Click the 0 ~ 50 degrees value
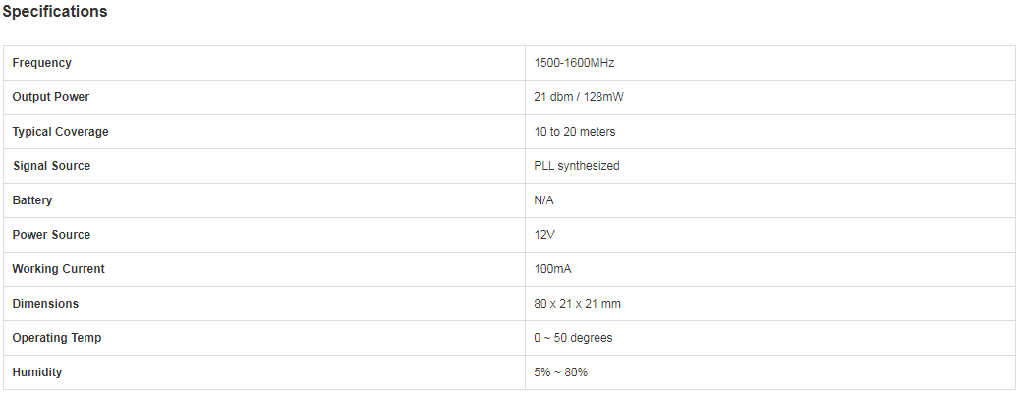The width and height of the screenshot is (1023, 398). tap(573, 338)
